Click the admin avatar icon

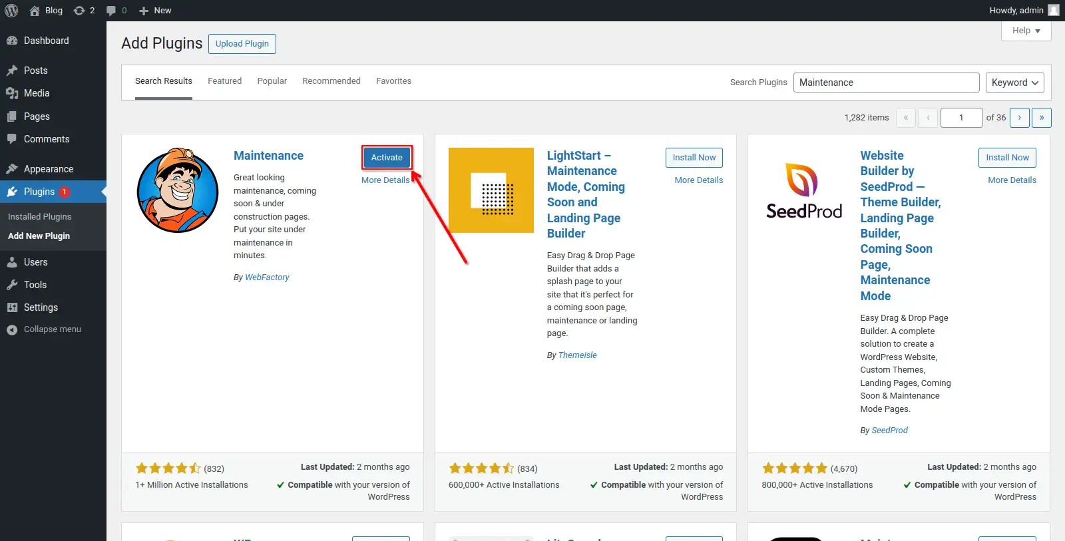[1053, 10]
